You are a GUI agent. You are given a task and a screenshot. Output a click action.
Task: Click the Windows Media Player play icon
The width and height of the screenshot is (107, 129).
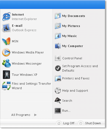pyautogui.click(x=6, y=52)
